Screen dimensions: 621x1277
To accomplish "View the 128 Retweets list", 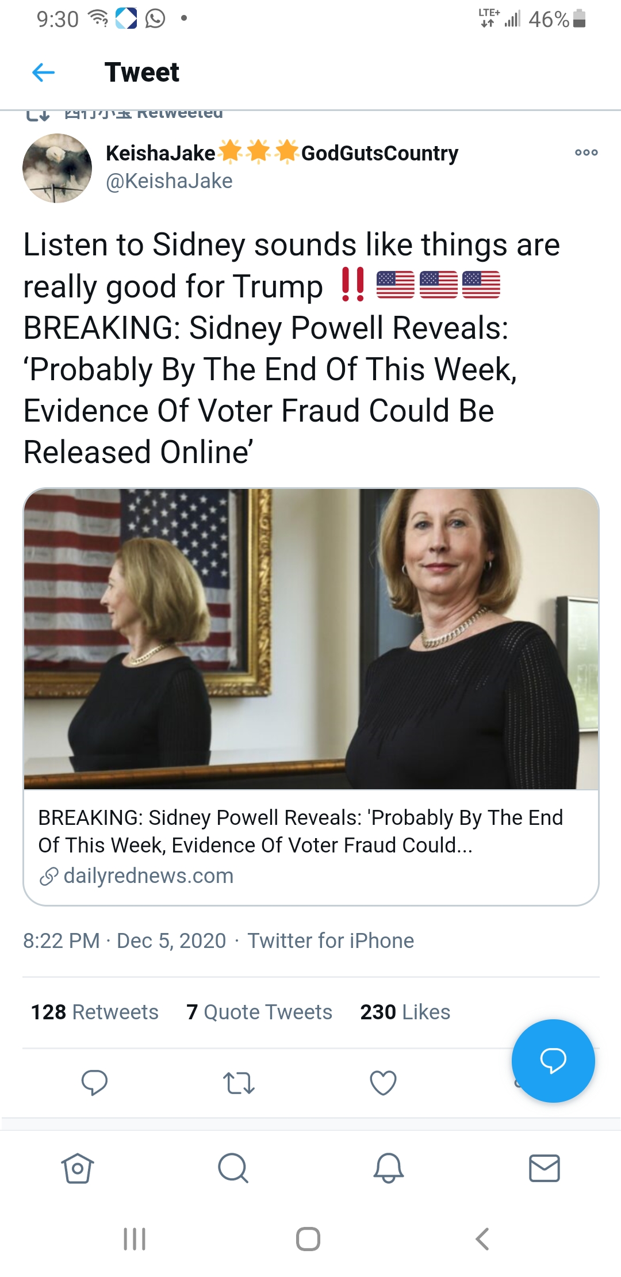I will [95, 1012].
